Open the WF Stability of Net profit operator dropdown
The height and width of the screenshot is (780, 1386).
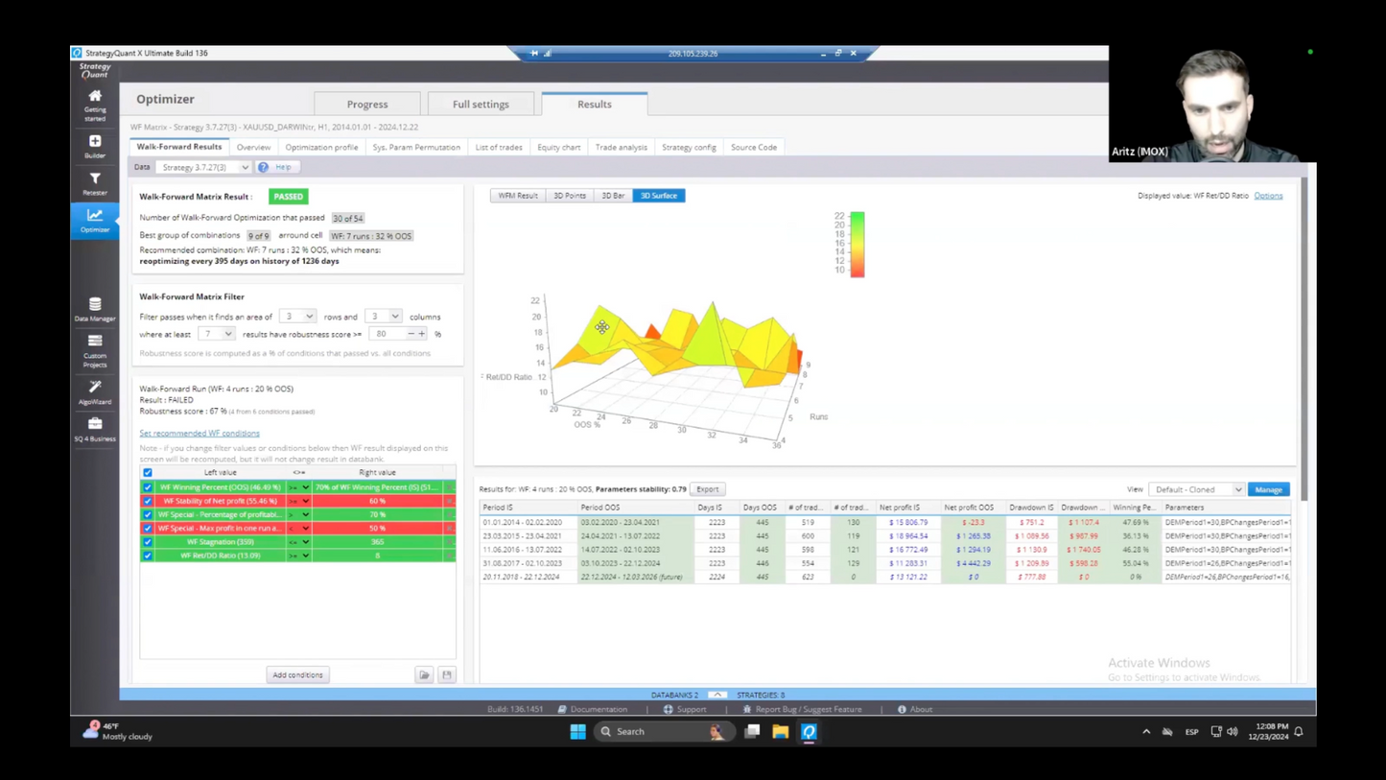tap(299, 501)
